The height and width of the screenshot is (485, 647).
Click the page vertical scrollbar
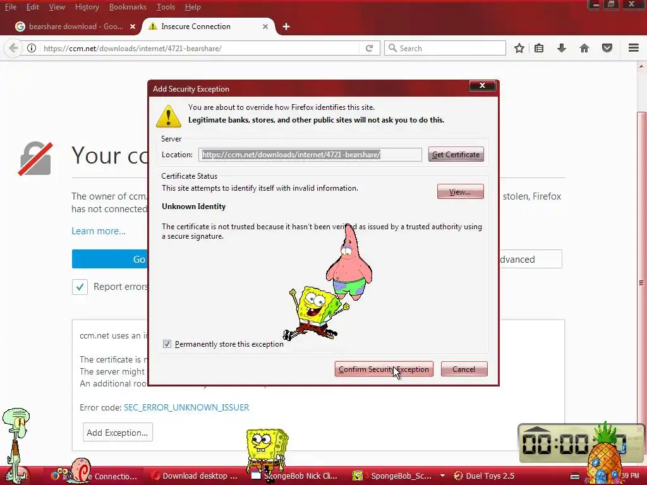pyautogui.click(x=641, y=282)
